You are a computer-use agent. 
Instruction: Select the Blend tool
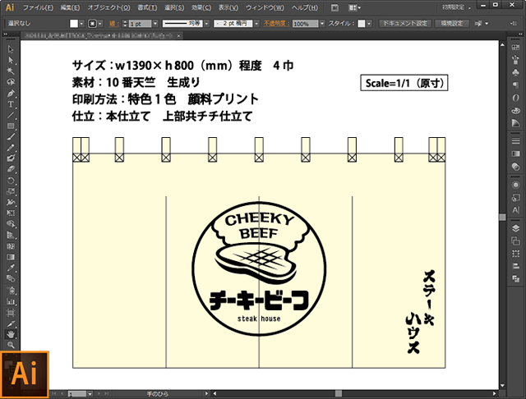click(11, 278)
